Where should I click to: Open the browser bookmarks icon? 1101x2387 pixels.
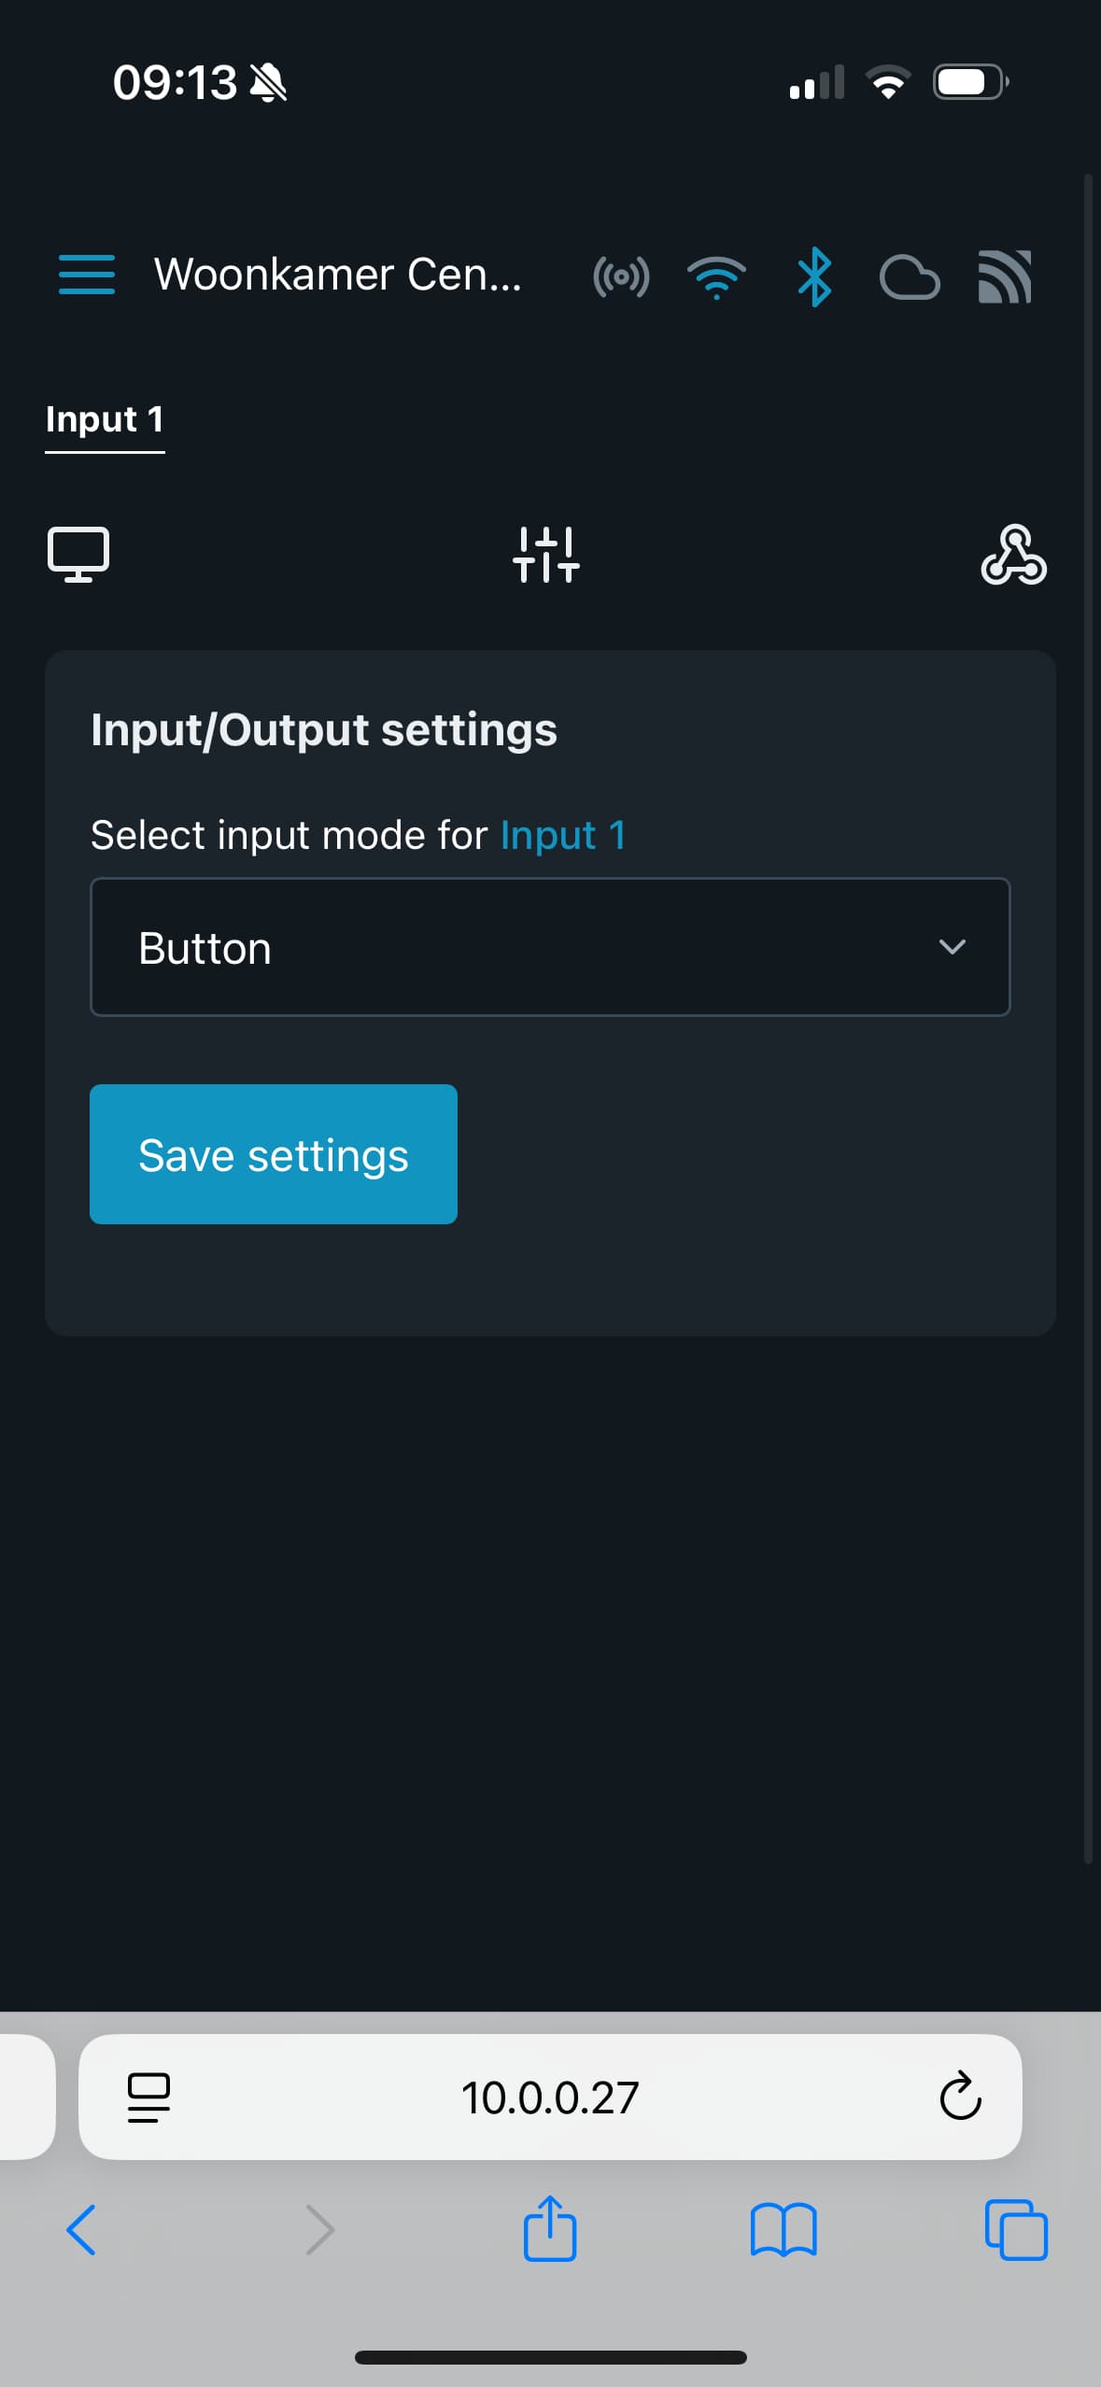783,2230
